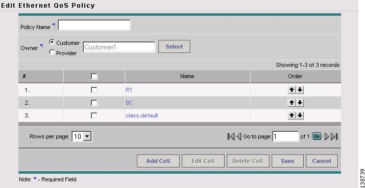Image resolution: width=365 pixels, height=188 pixels.
Task: Open the Rows per page dropdown
Action: (87, 136)
